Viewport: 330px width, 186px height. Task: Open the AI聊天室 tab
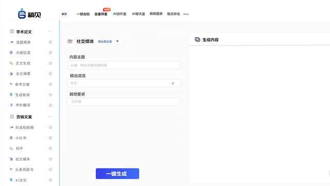139,14
